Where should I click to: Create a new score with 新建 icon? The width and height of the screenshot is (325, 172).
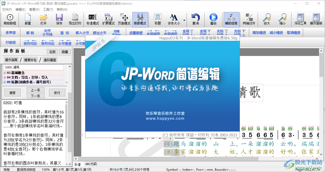[x=28, y=19]
